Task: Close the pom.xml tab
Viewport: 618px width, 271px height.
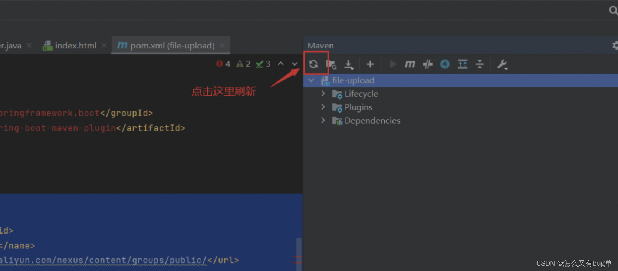Action: point(222,45)
